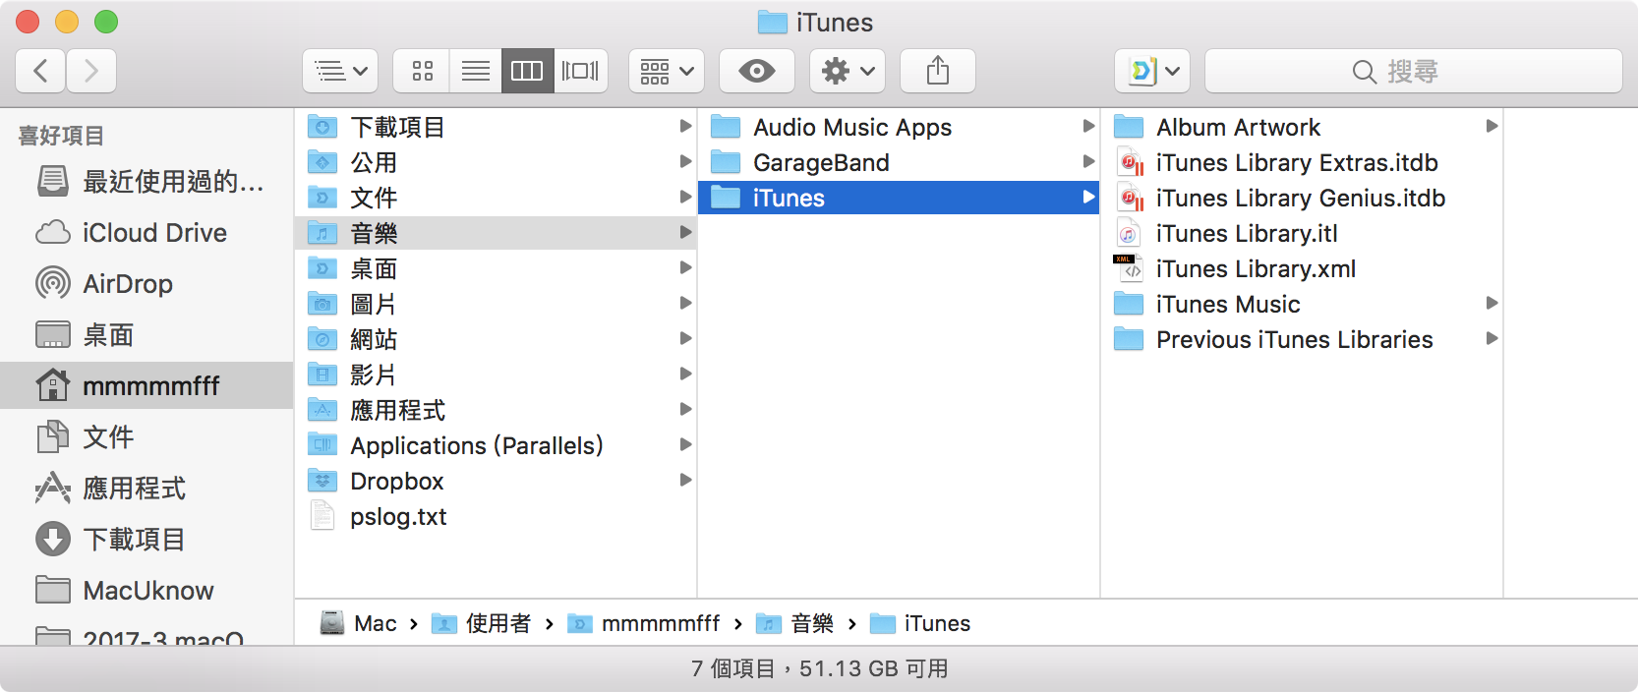Click 音樂 in the path bar
This screenshot has width=1638, height=692.
pos(794,623)
